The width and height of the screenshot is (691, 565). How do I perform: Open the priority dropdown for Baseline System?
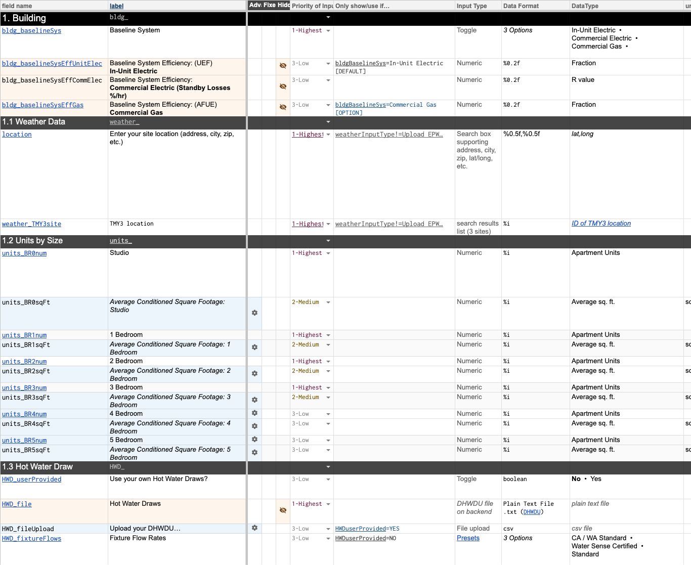[328, 30]
